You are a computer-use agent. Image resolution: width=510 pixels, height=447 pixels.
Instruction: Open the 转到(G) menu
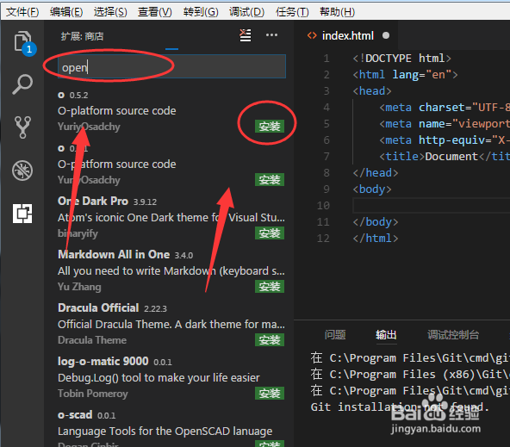(x=201, y=12)
